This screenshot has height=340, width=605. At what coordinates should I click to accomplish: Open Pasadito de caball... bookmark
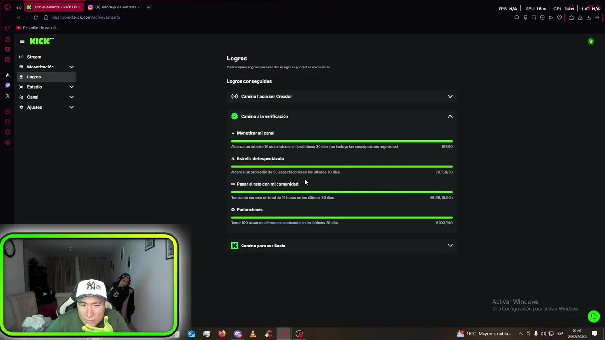[37, 28]
